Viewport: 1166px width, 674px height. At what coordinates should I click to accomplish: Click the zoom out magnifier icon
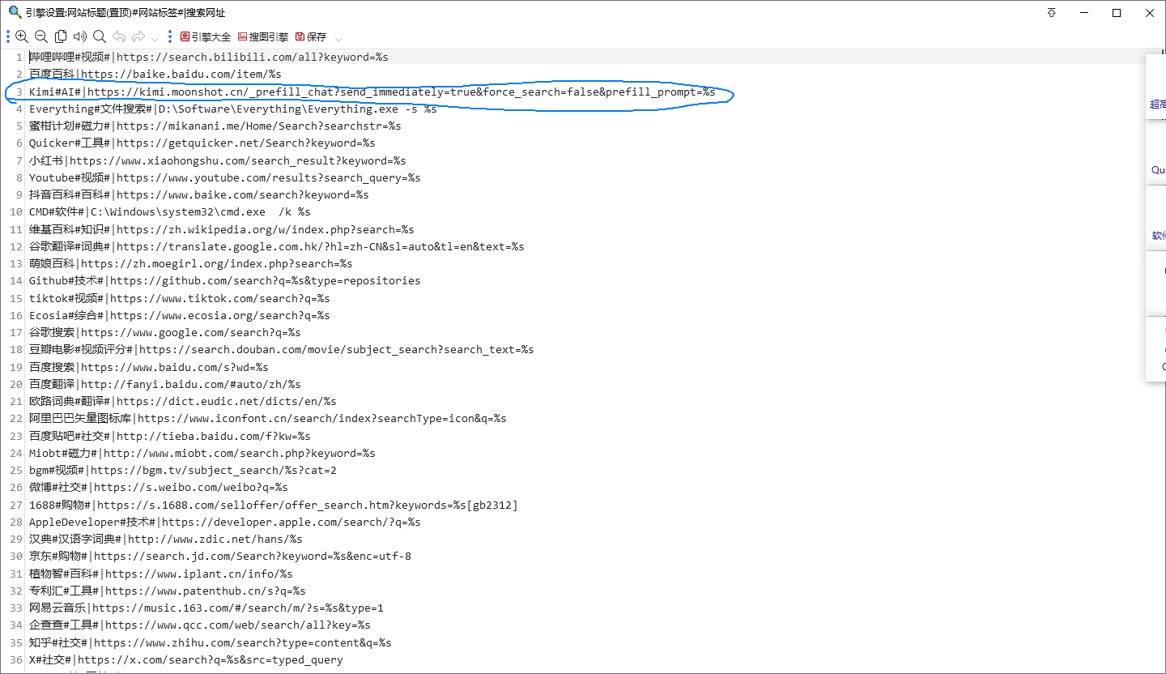pos(41,36)
